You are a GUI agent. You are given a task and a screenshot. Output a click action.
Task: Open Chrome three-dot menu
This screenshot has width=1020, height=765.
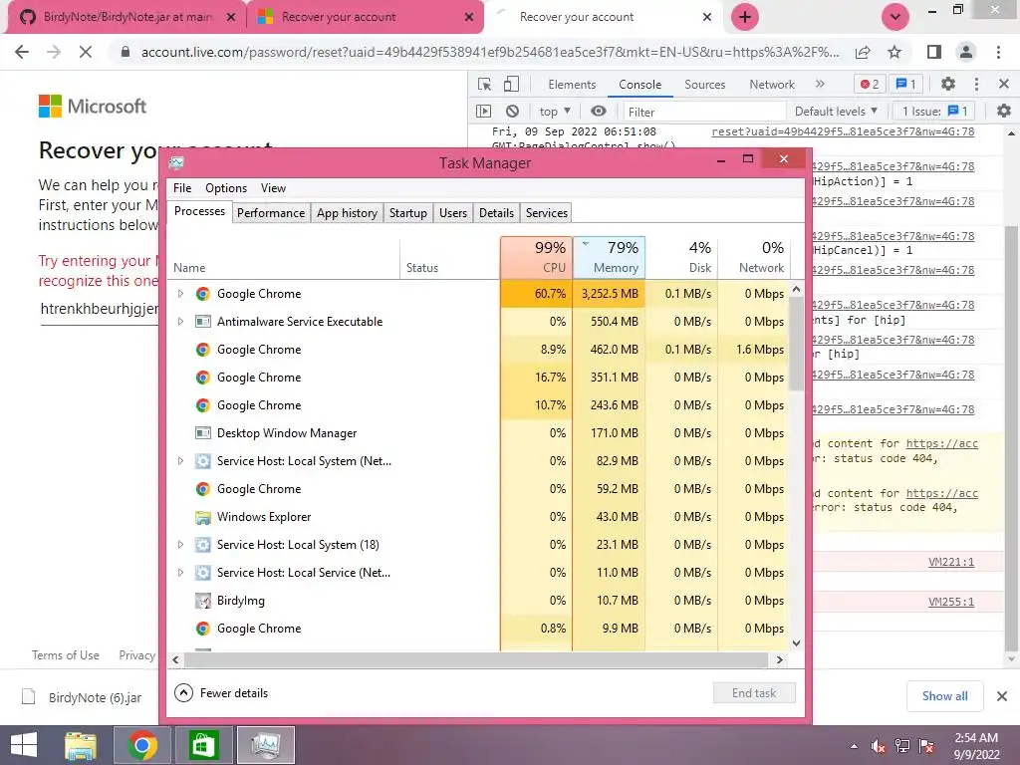pyautogui.click(x=998, y=52)
